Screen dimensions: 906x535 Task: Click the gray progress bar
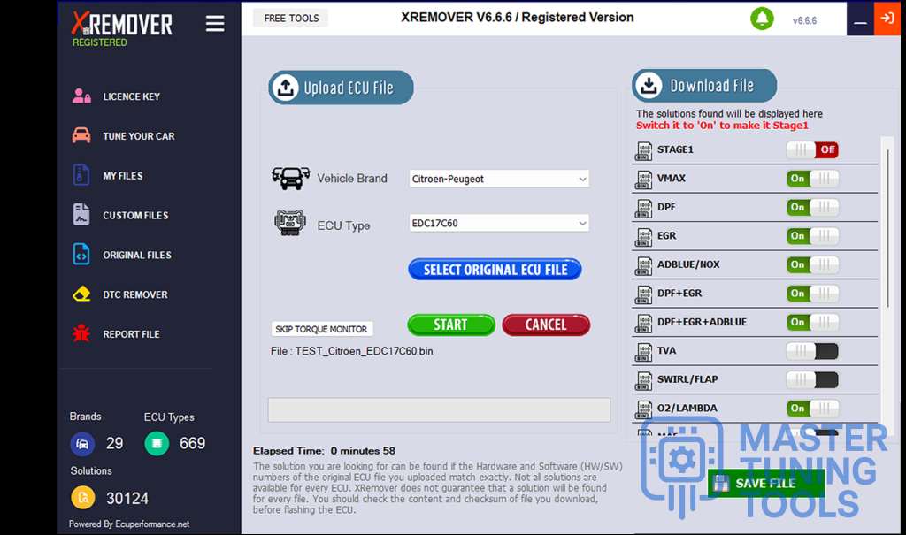[439, 409]
